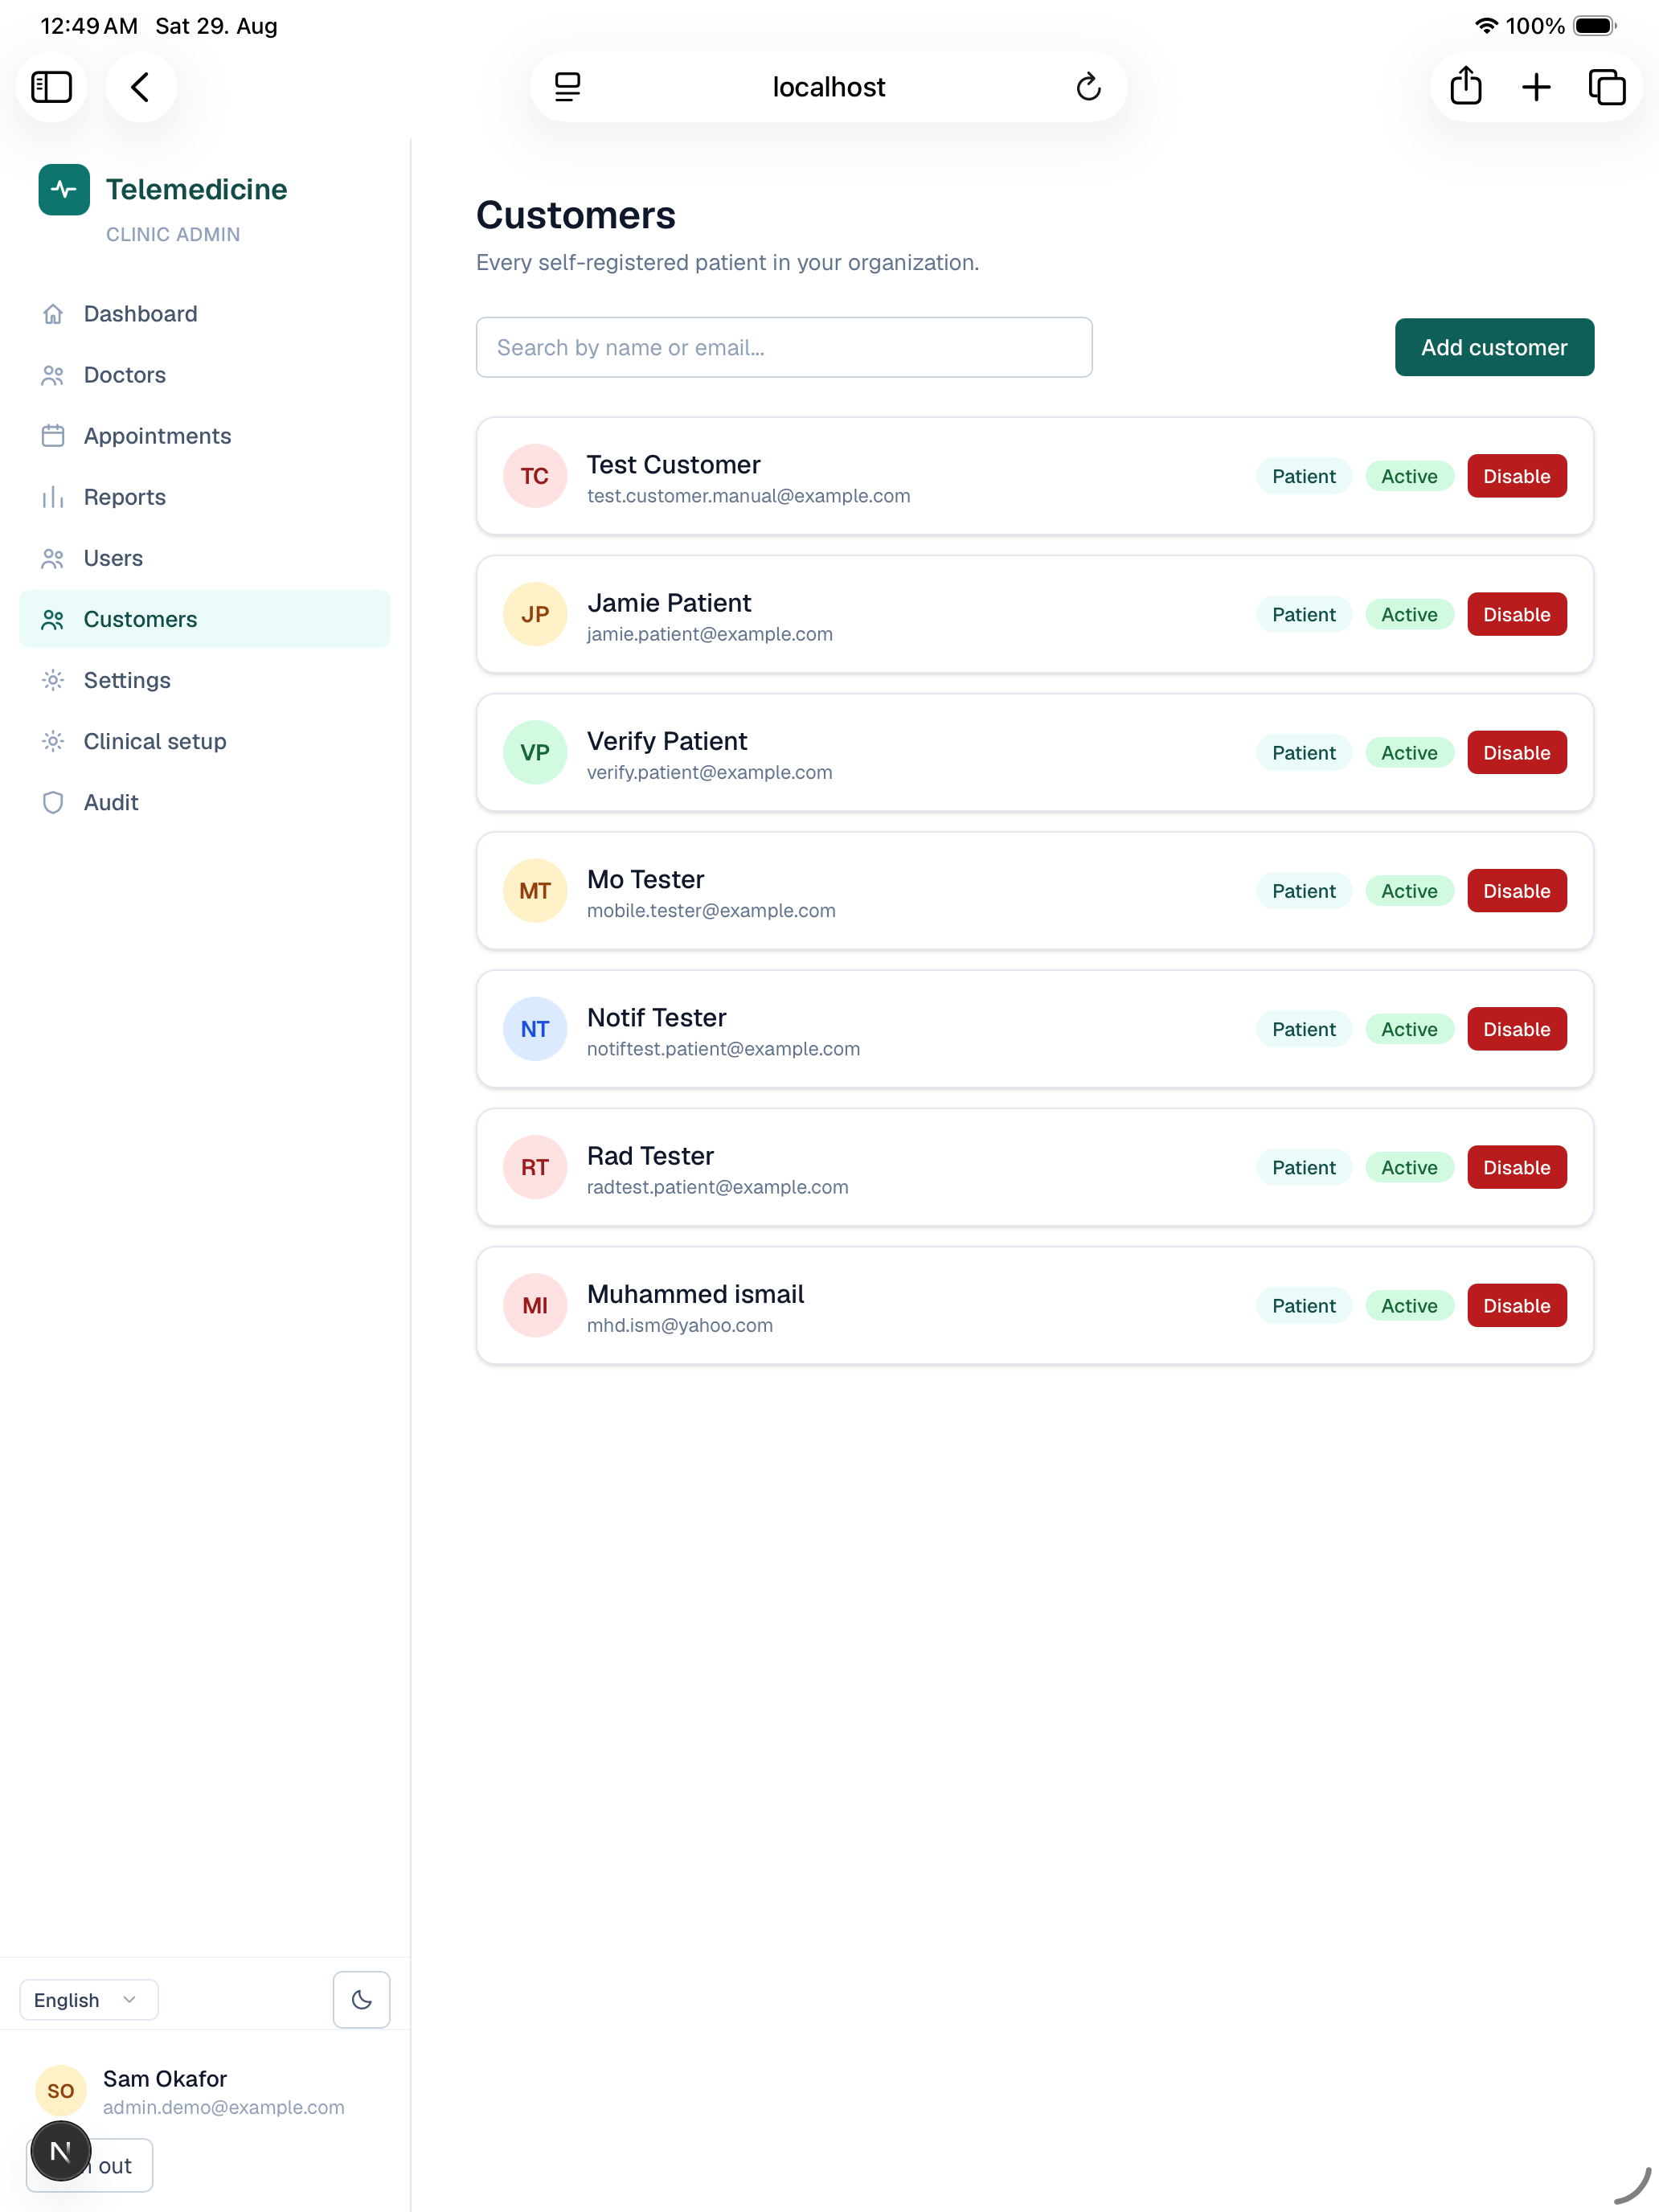The width and height of the screenshot is (1659, 2212).
Task: Click the localhost address bar
Action: [828, 87]
